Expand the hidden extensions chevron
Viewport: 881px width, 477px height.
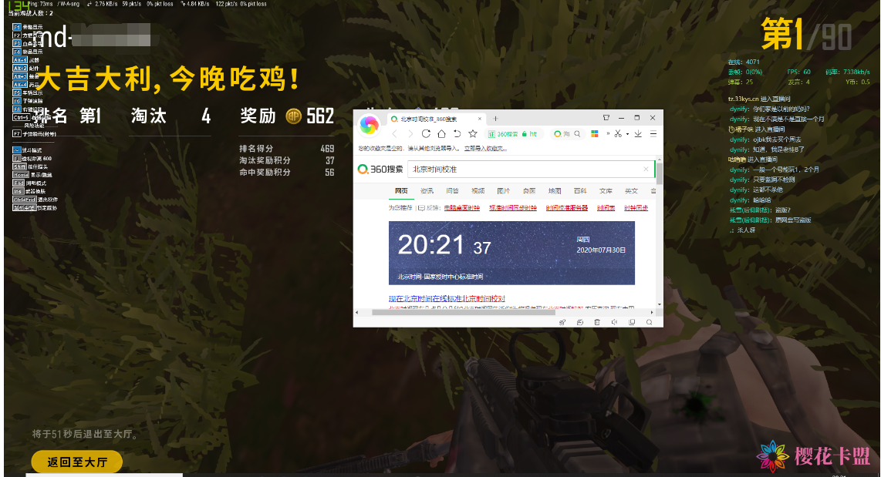[x=609, y=133]
